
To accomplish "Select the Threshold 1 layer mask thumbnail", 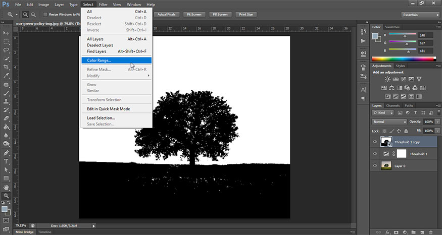I will point(401,153).
